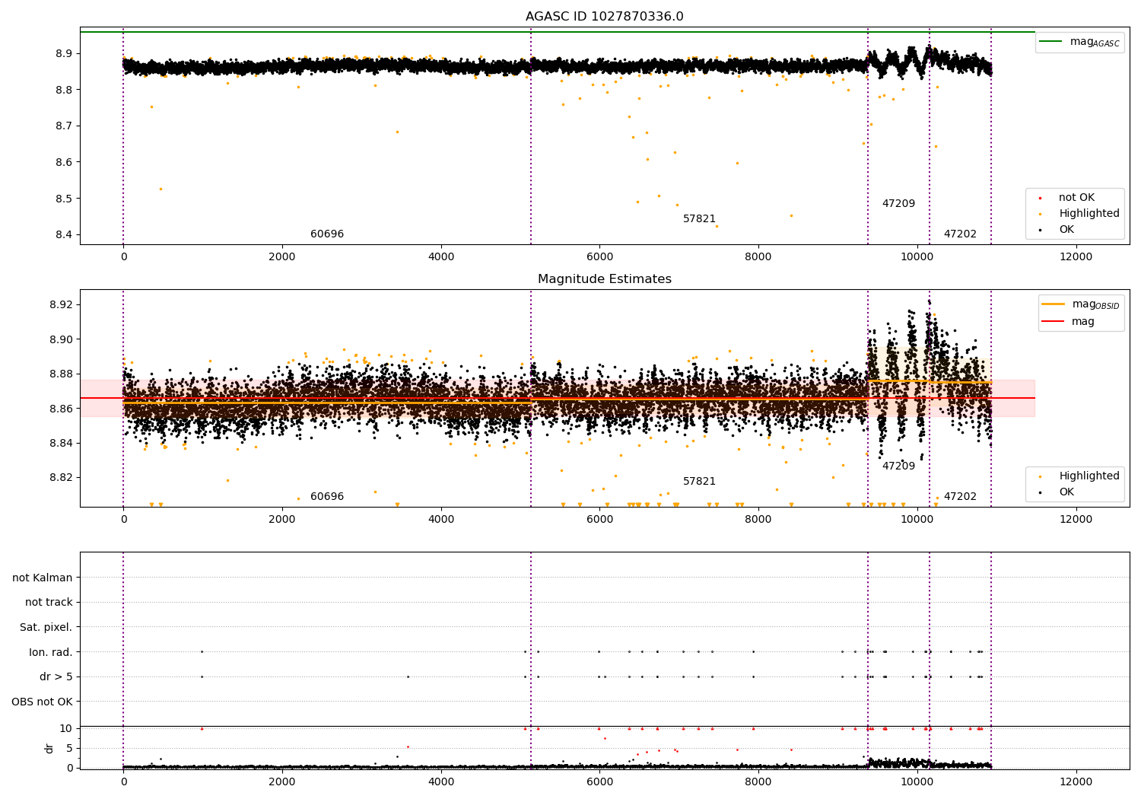Click the "dr > 5" axis label
The height and width of the screenshot is (799, 1141).
coord(56,676)
